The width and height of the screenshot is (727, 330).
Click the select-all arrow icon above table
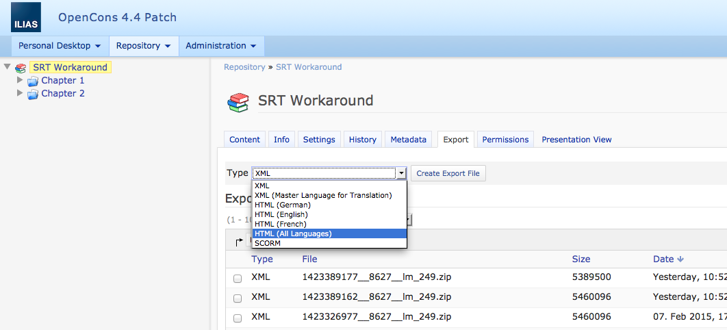(240, 241)
